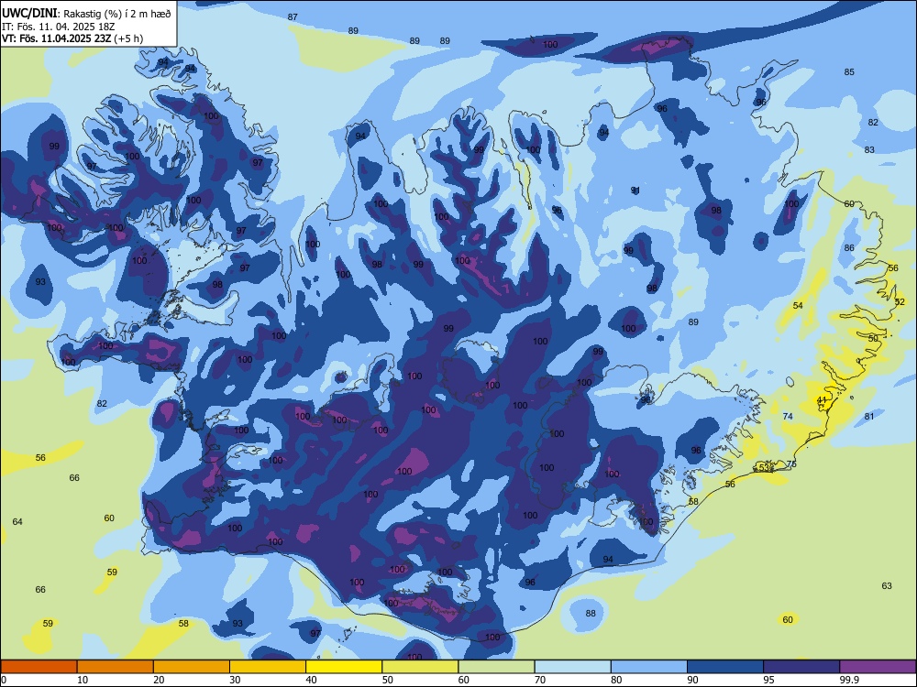Click the humidity value 41 on the map
The width and height of the screenshot is (917, 687).
[x=822, y=400]
